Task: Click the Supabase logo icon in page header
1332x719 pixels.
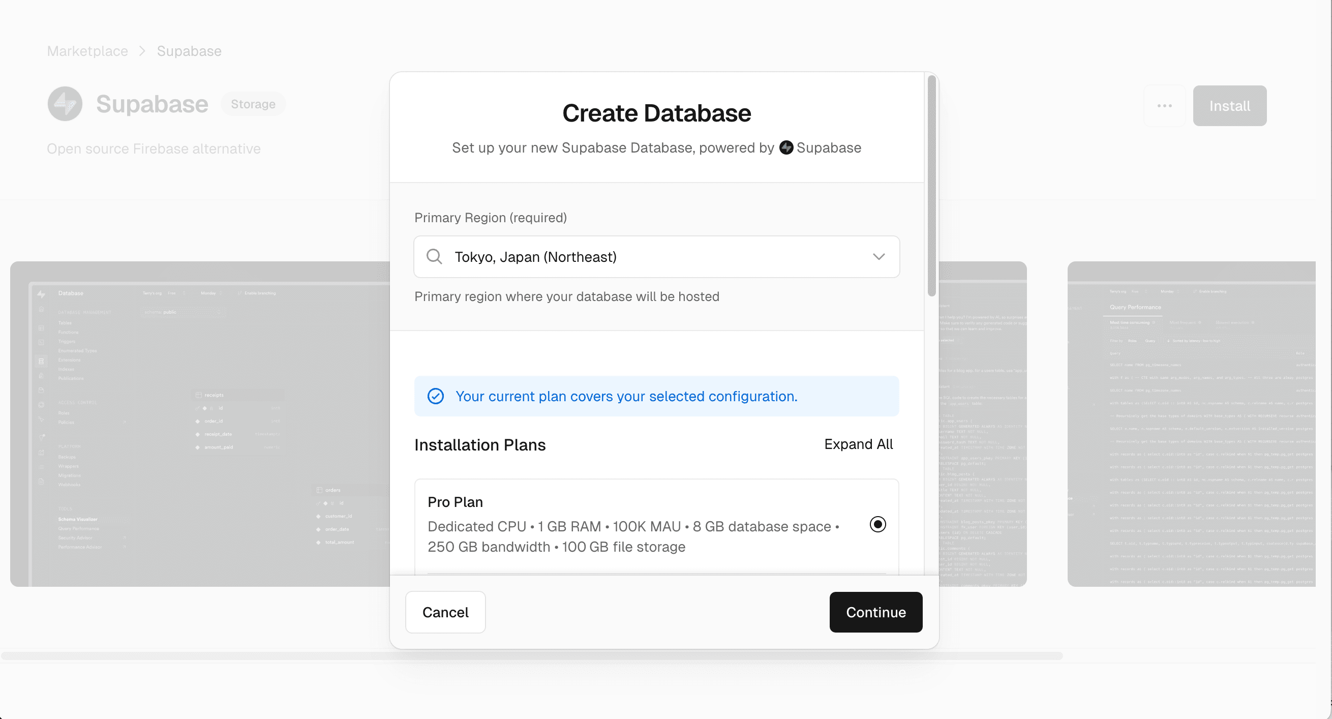Action: click(65, 103)
